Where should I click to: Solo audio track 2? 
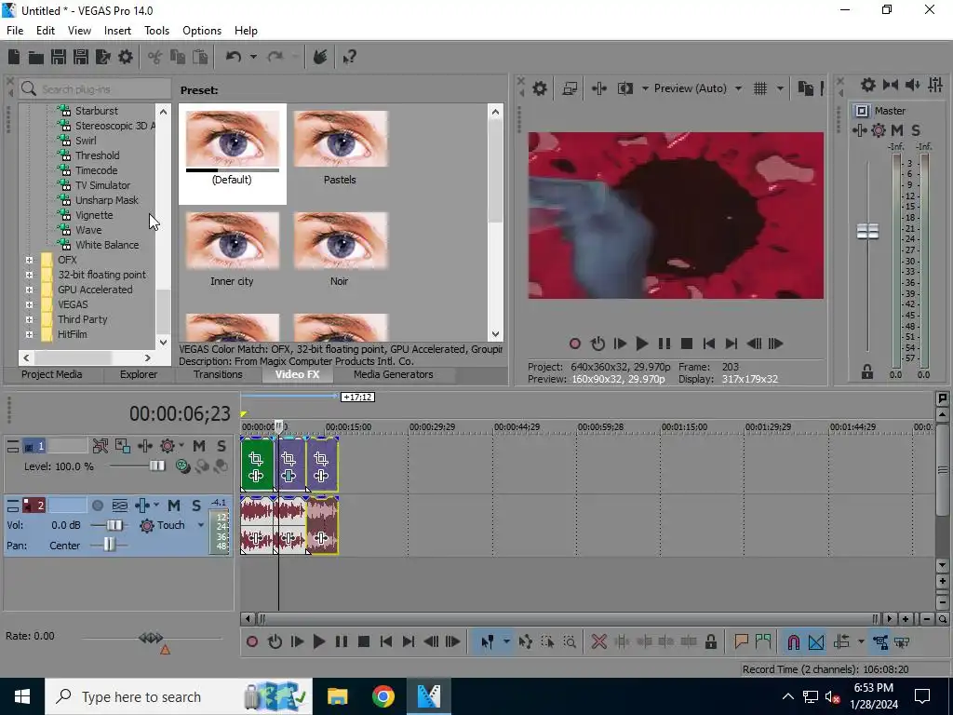tap(195, 506)
